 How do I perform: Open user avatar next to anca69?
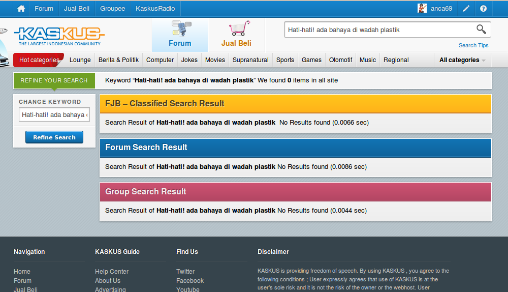[422, 9]
